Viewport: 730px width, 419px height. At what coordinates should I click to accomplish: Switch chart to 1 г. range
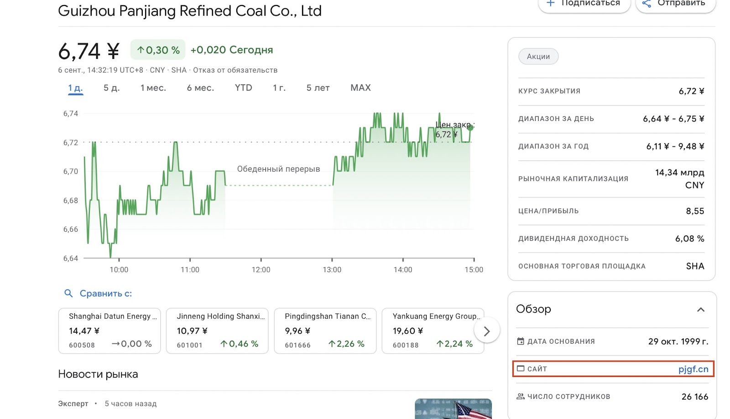279,88
